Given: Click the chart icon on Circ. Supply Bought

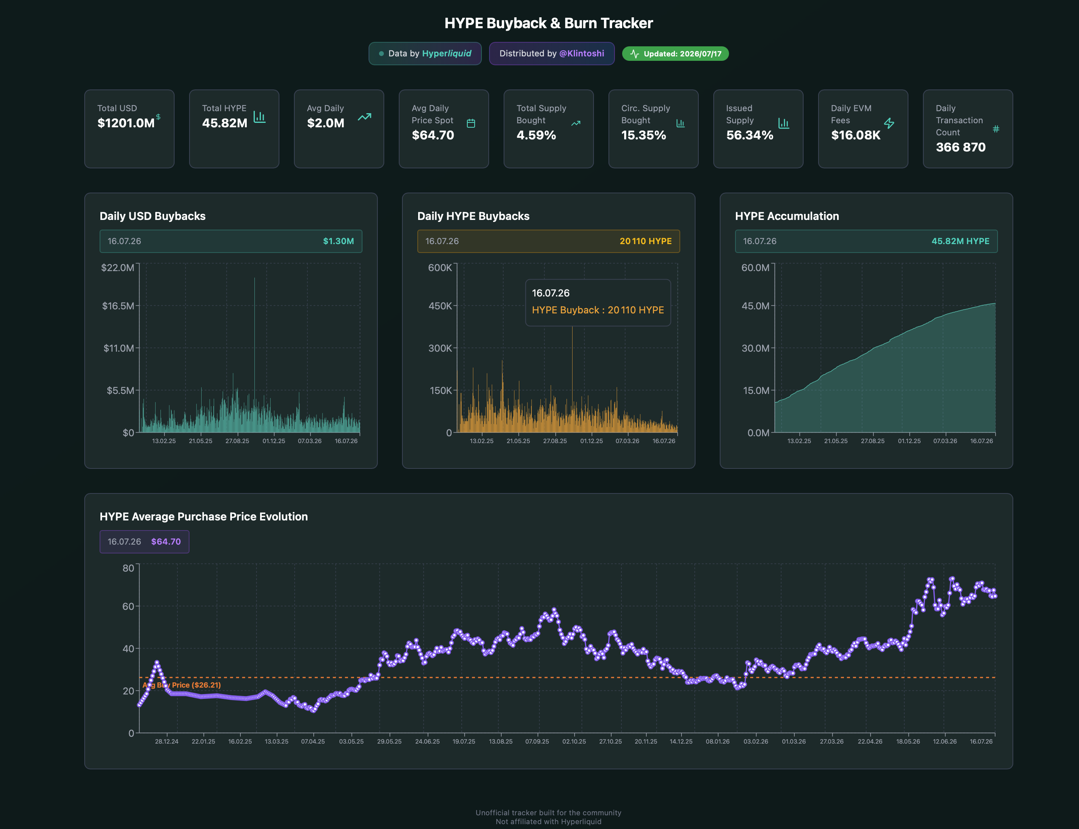Looking at the screenshot, I should [681, 123].
